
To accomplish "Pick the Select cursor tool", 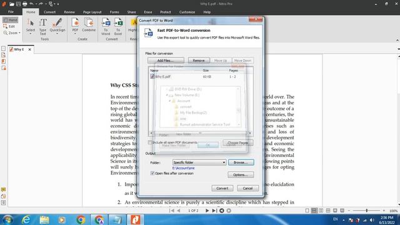I will (x=31, y=24).
